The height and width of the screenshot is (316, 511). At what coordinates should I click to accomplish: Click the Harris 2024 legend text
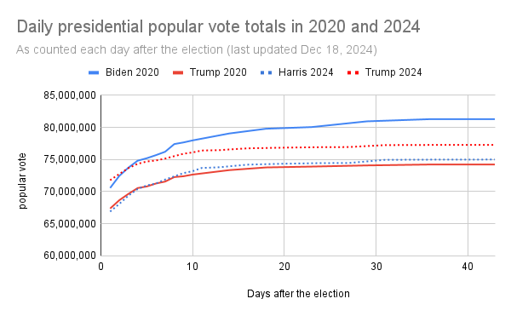pos(306,72)
